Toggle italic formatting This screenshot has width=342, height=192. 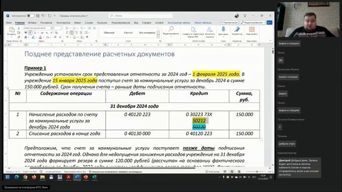click(30, 33)
